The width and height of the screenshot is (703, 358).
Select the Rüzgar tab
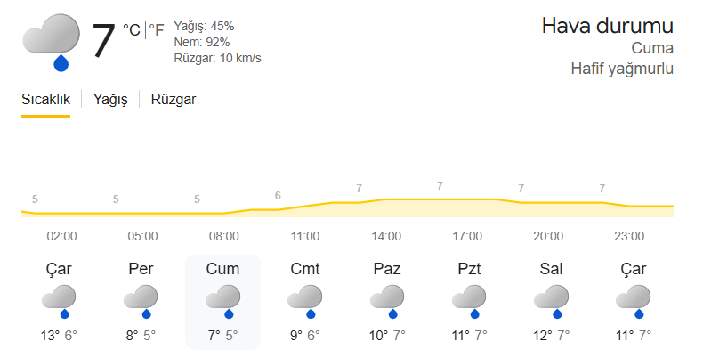pyautogui.click(x=174, y=100)
